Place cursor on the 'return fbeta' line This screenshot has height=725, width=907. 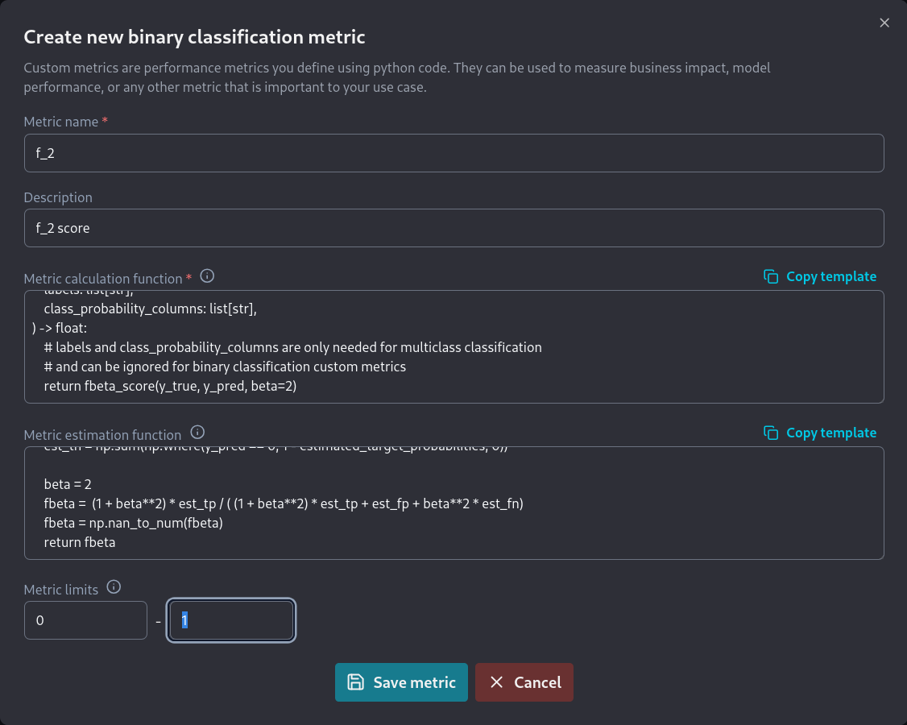pyautogui.click(x=81, y=542)
